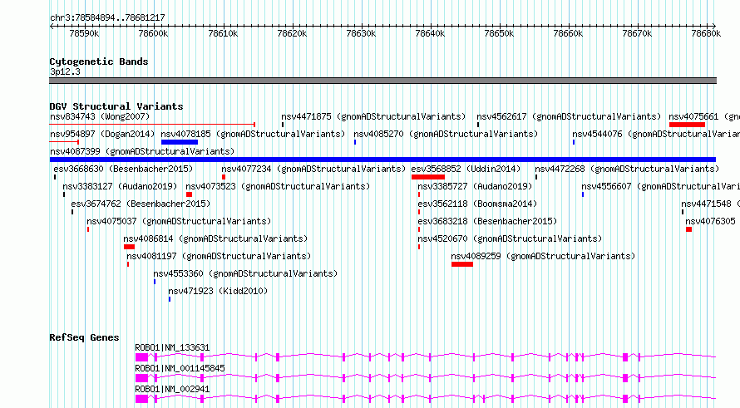
Task: Open variant nsv4562617 label
Action: [x=569, y=116]
